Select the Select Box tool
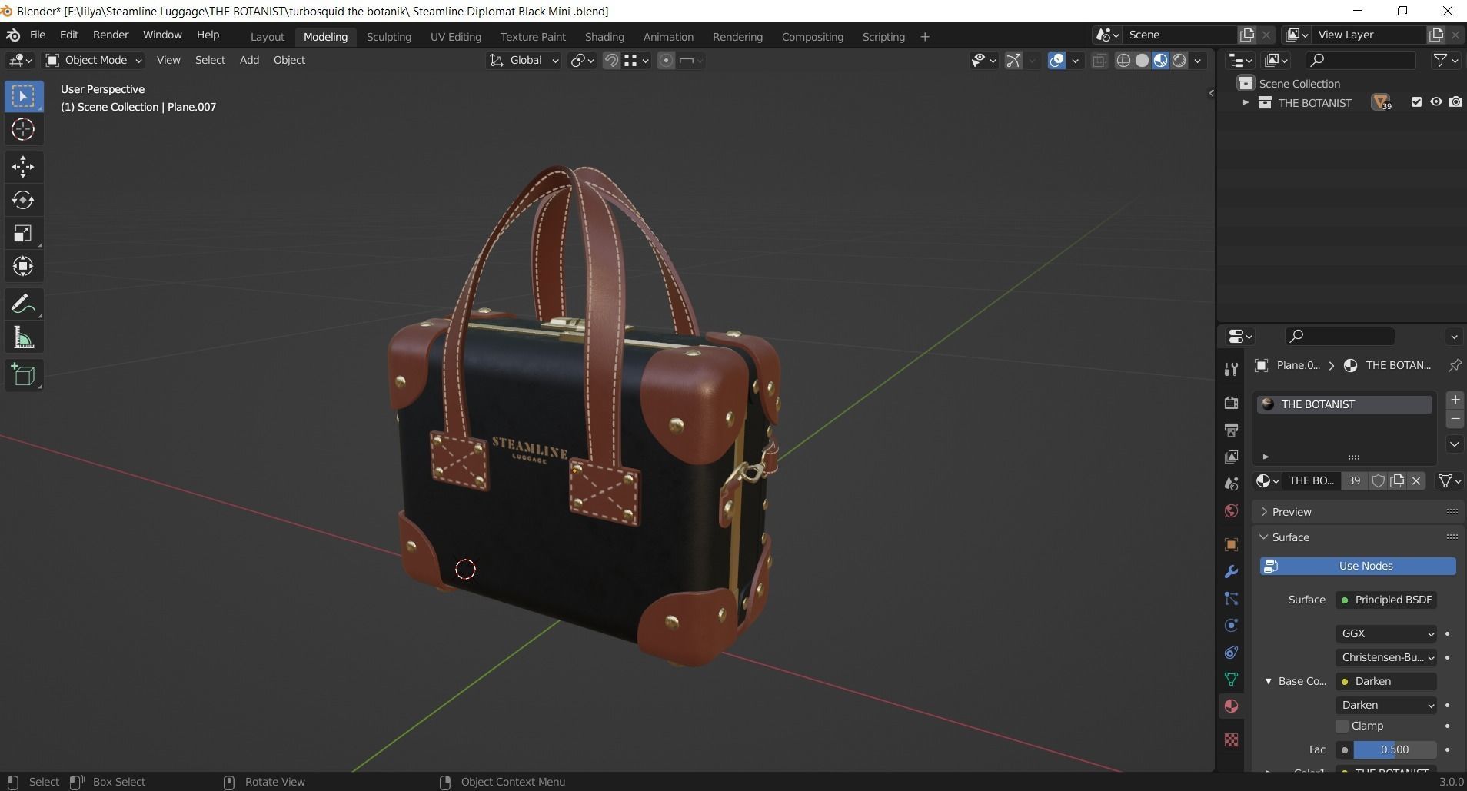The image size is (1467, 791). (23, 97)
